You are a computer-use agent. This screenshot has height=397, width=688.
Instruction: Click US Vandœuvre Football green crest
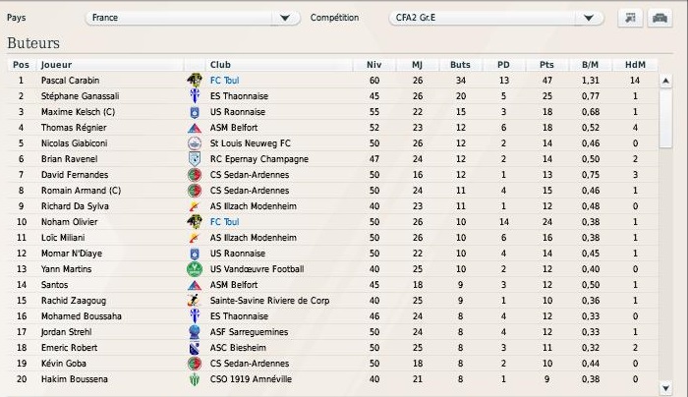[195, 269]
